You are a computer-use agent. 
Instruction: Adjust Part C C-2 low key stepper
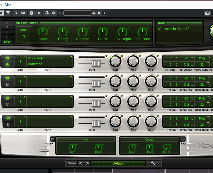coord(192,105)
